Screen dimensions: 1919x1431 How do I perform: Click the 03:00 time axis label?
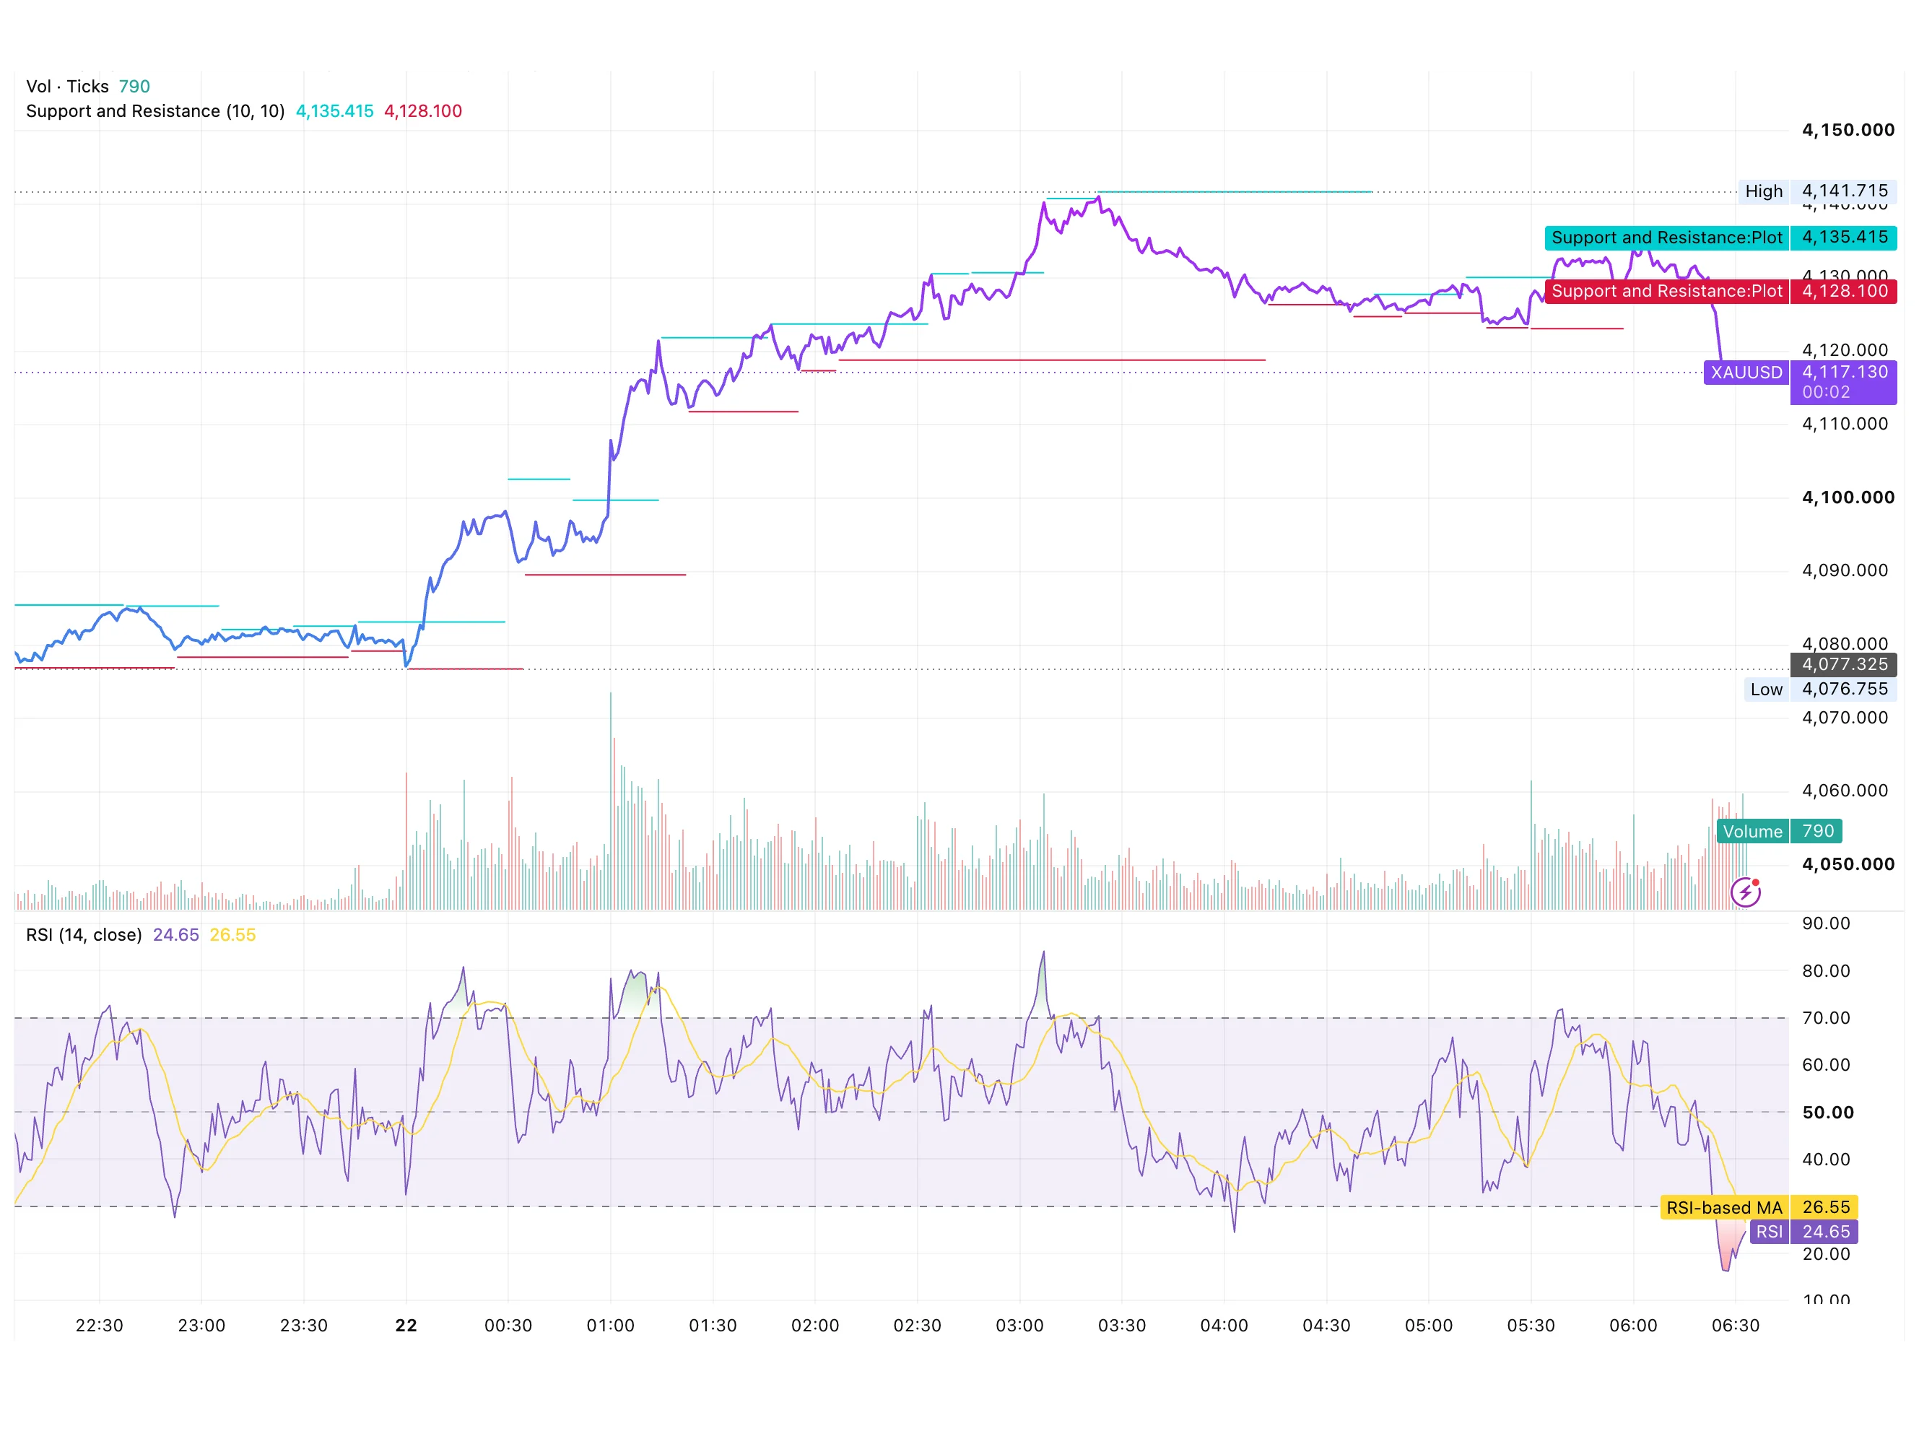pyautogui.click(x=1019, y=1326)
